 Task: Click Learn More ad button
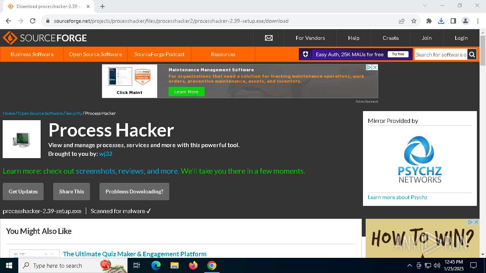(186, 92)
